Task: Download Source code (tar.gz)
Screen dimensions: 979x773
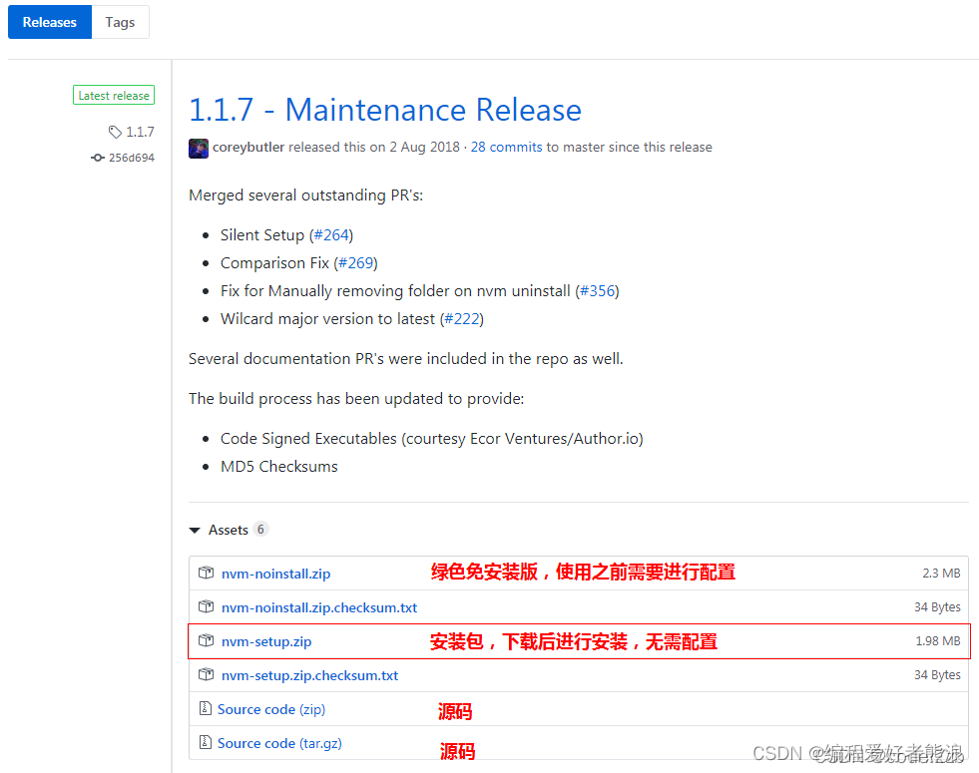Action: [279, 744]
